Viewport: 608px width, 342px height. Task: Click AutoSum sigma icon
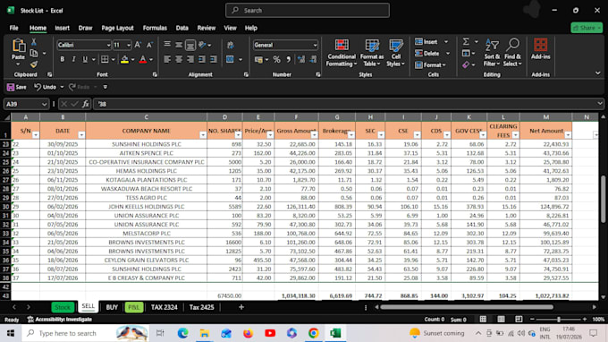pos(466,41)
